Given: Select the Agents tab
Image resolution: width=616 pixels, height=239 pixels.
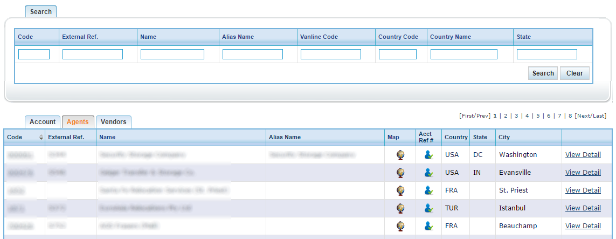Looking at the screenshot, I should click(x=78, y=122).
